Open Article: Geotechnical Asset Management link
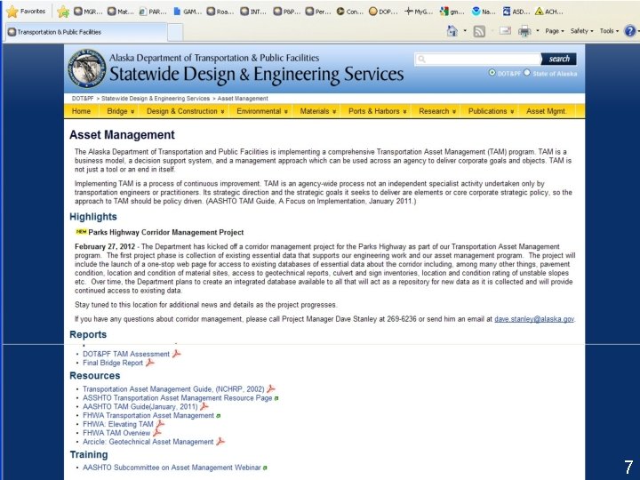 (x=148, y=442)
